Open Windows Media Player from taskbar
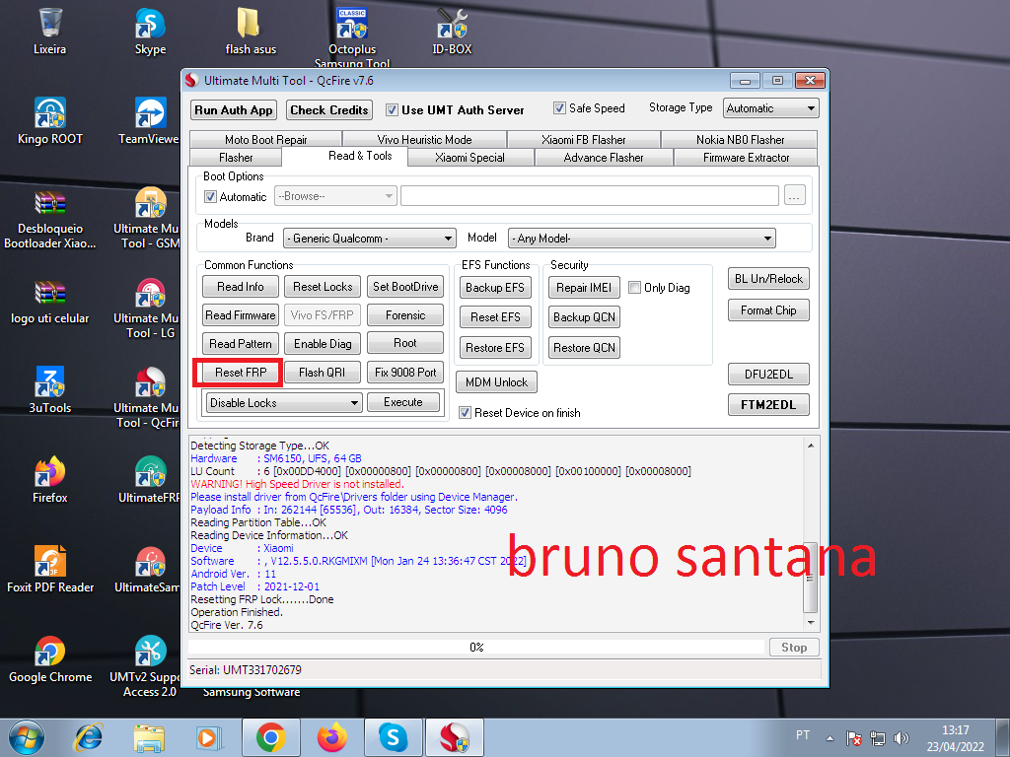1010x757 pixels. click(x=209, y=737)
